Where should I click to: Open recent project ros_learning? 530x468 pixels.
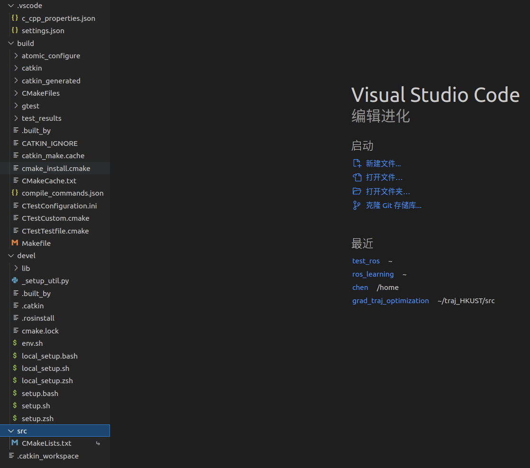click(373, 274)
